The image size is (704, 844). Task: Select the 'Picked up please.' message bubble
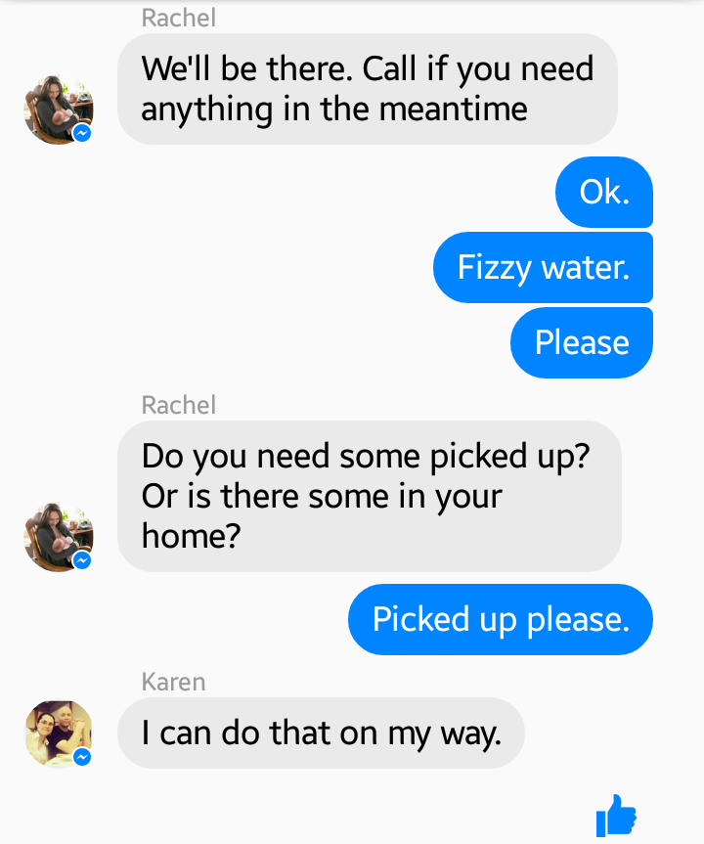(501, 619)
